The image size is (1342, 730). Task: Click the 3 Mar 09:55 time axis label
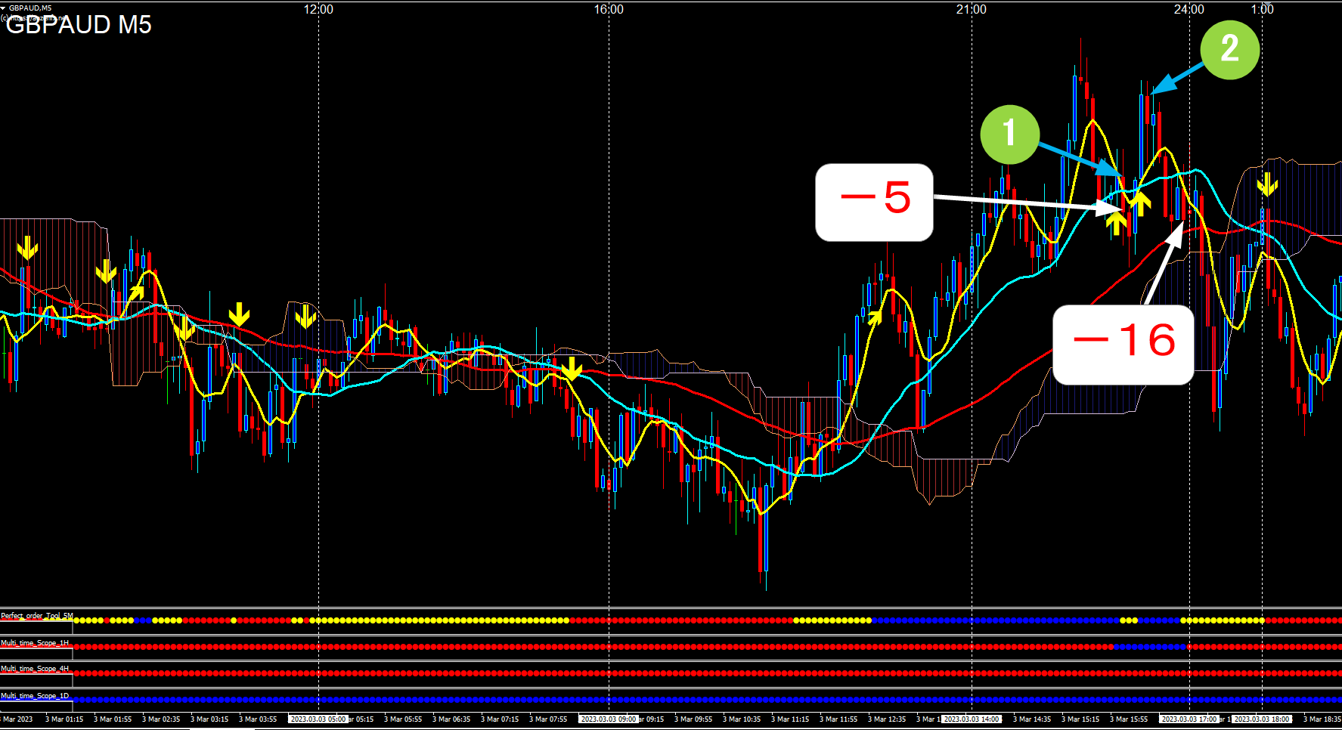[693, 719]
